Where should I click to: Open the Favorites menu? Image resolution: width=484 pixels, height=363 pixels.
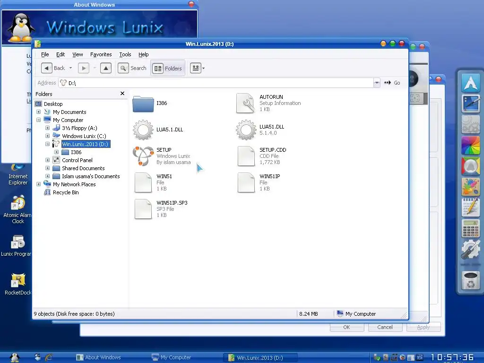[x=101, y=54]
